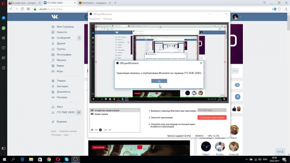Expand the Ещё footer dropdown
Viewport: 290px width, 163px height.
click(x=67, y=135)
